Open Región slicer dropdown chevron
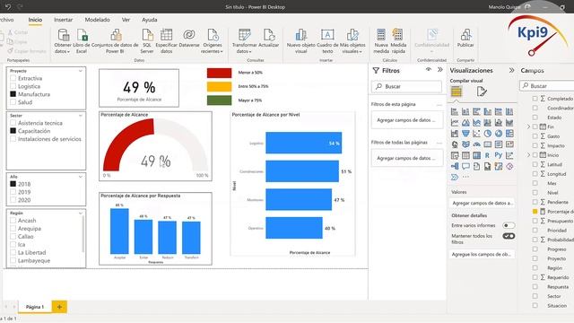 coord(81,213)
